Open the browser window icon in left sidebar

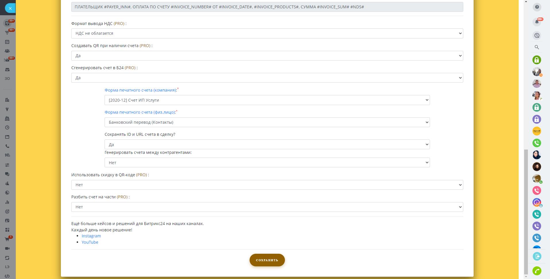[x=7, y=137]
